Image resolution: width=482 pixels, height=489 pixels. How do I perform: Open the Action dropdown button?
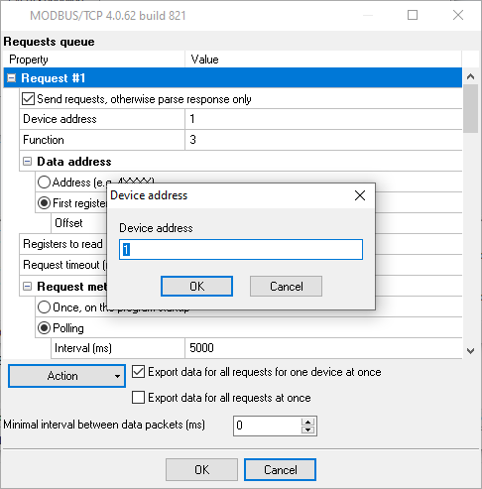pyautogui.click(x=66, y=376)
